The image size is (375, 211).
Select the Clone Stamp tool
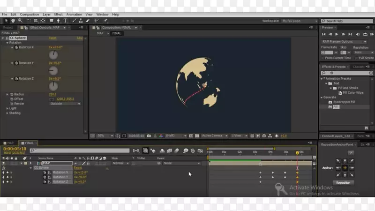tap(81, 21)
